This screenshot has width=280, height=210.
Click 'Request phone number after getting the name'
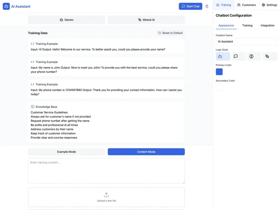(x=60, y=121)
